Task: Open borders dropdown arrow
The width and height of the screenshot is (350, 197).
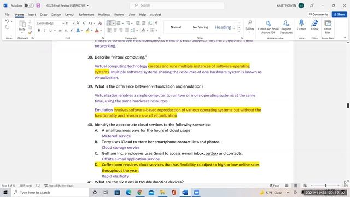Action: pos(157,31)
